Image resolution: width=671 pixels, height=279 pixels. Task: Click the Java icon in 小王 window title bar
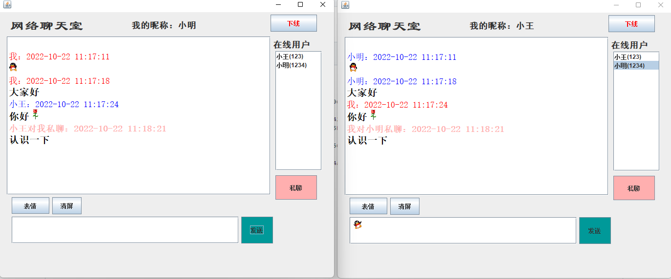pyautogui.click(x=345, y=5)
